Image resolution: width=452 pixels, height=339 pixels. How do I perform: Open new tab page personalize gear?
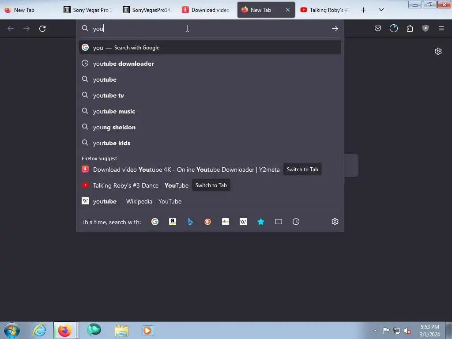pyautogui.click(x=438, y=51)
